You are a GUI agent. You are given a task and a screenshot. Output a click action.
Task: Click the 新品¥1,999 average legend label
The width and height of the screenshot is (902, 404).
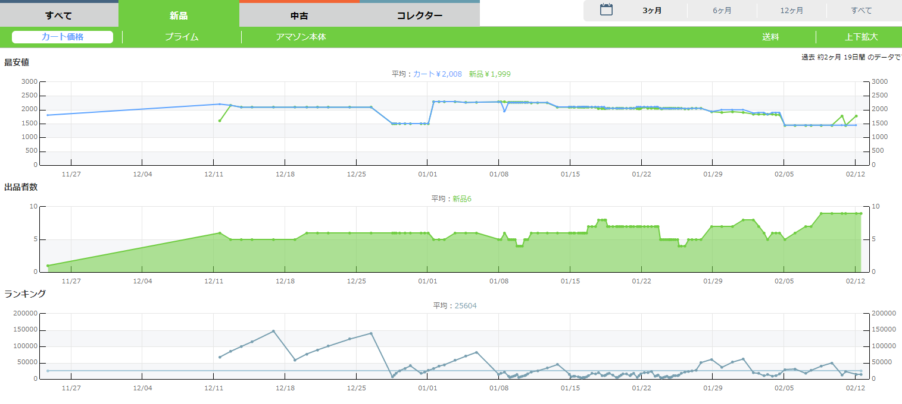coord(489,74)
